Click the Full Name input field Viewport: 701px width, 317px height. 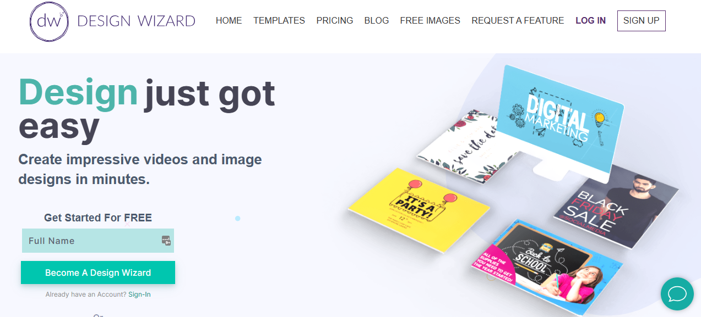click(98, 241)
